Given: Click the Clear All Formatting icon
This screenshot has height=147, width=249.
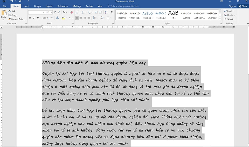Looking at the screenshot, I should point(71,12).
